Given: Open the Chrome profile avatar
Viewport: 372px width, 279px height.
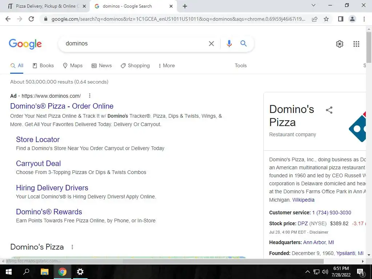Looking at the screenshot, I should [352, 19].
